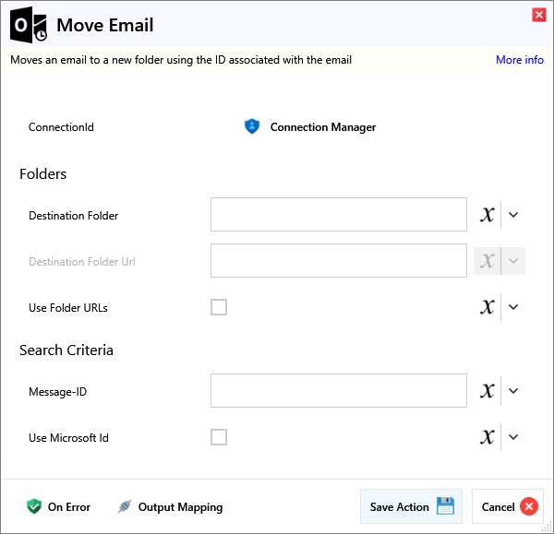Click the green On Error shield icon

point(34,506)
